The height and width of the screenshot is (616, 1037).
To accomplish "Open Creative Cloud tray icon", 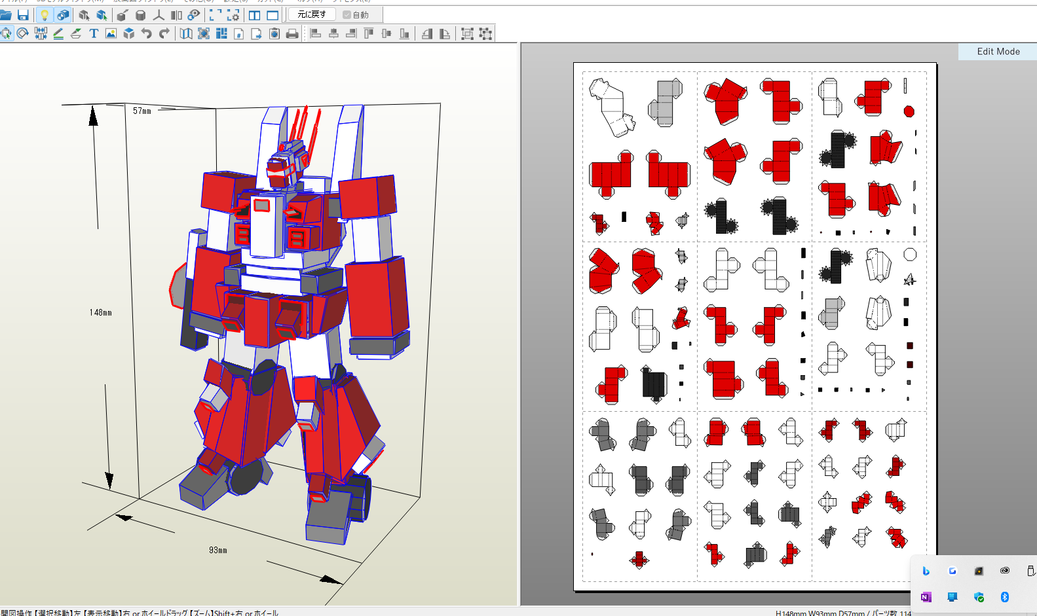I will pos(1005,571).
